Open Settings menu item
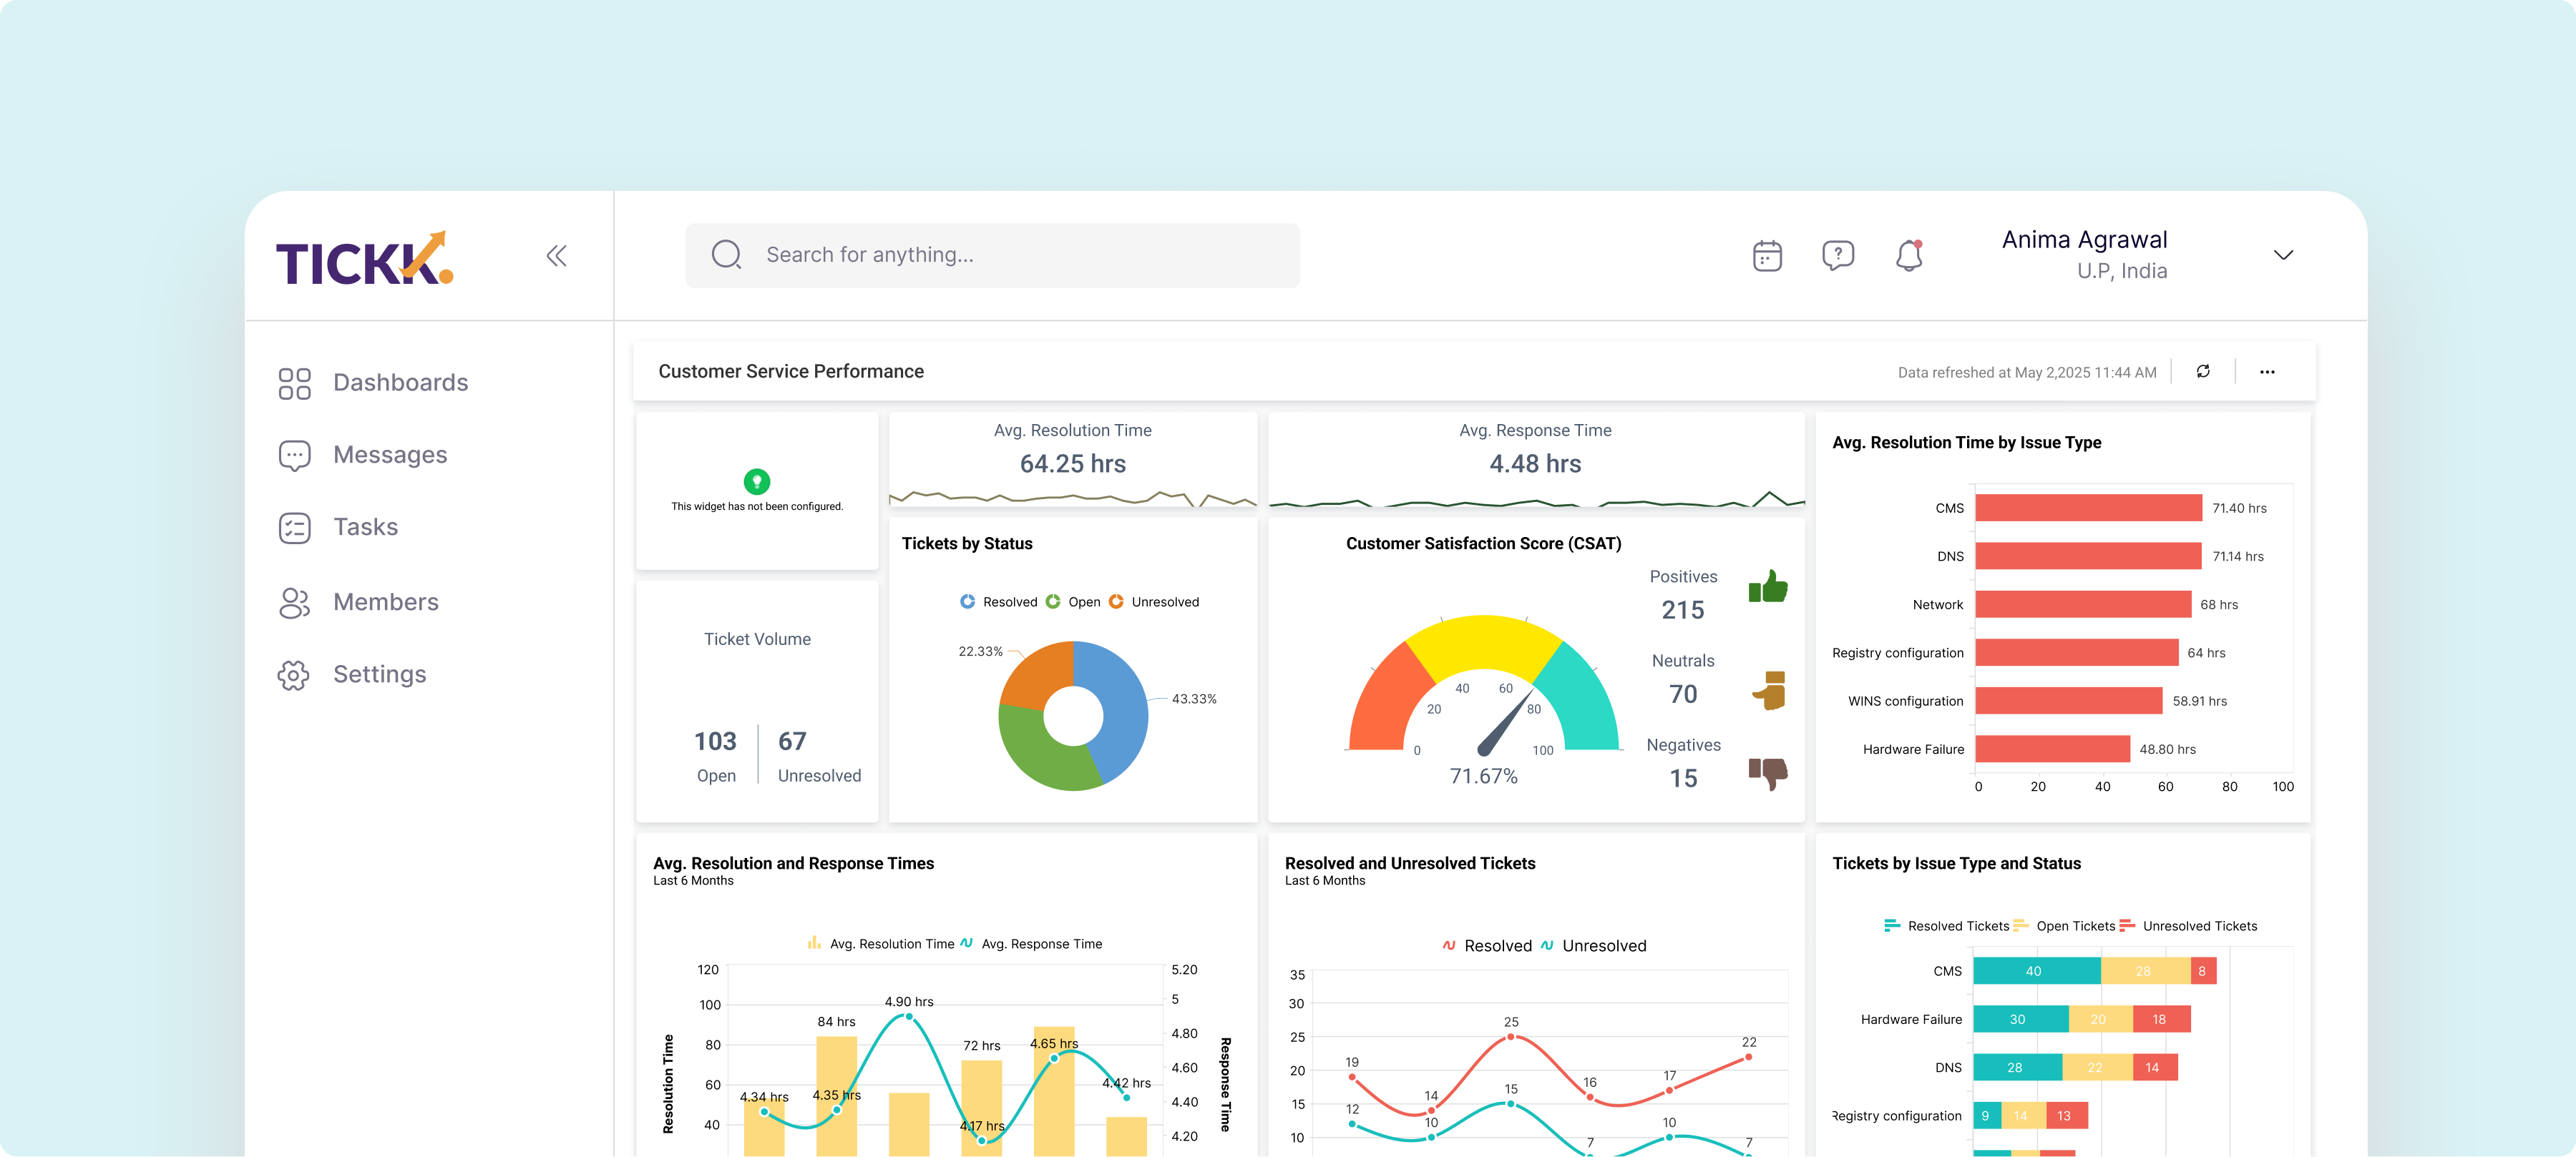 352,676
